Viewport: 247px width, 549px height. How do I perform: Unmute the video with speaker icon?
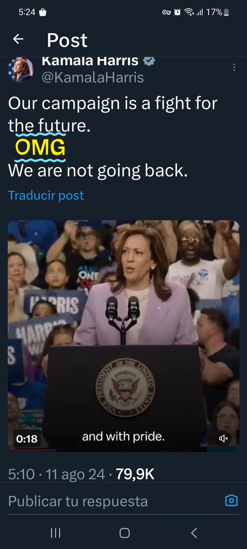coord(224,438)
